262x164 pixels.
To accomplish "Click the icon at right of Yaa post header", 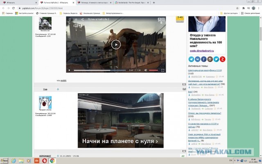I will pos(184,89).
